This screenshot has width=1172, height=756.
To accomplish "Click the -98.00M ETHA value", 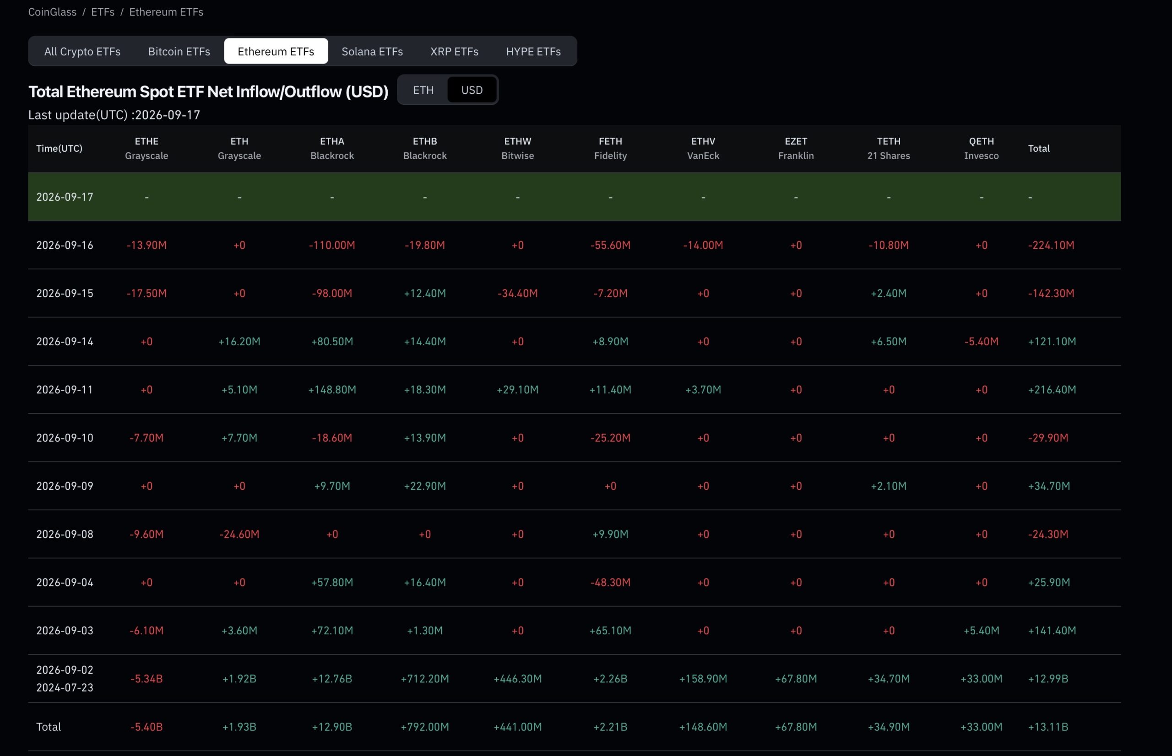I will (x=332, y=293).
